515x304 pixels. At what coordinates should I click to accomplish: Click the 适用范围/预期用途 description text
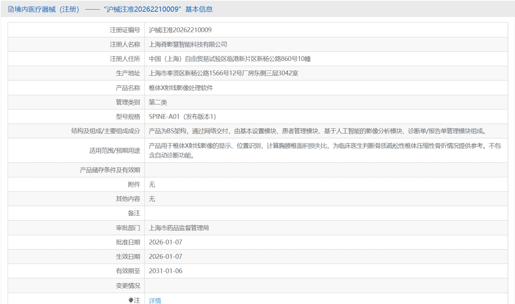(x=324, y=150)
